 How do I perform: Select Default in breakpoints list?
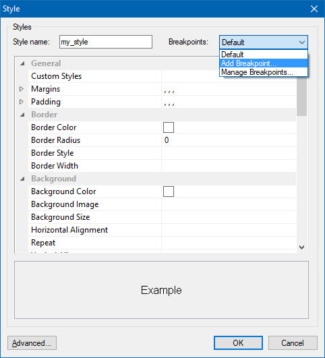264,55
